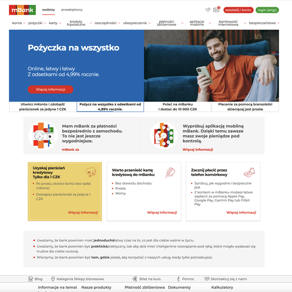Viewport: 292px width, 292px height.
Task: Click the car payment illustration circle
Action: tap(43, 135)
